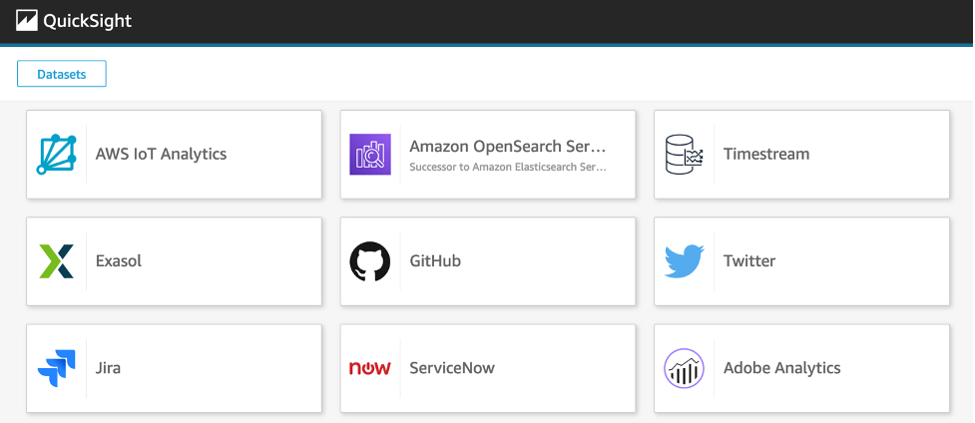
Task: Click the Jira blue logo icon
Action: click(56, 368)
